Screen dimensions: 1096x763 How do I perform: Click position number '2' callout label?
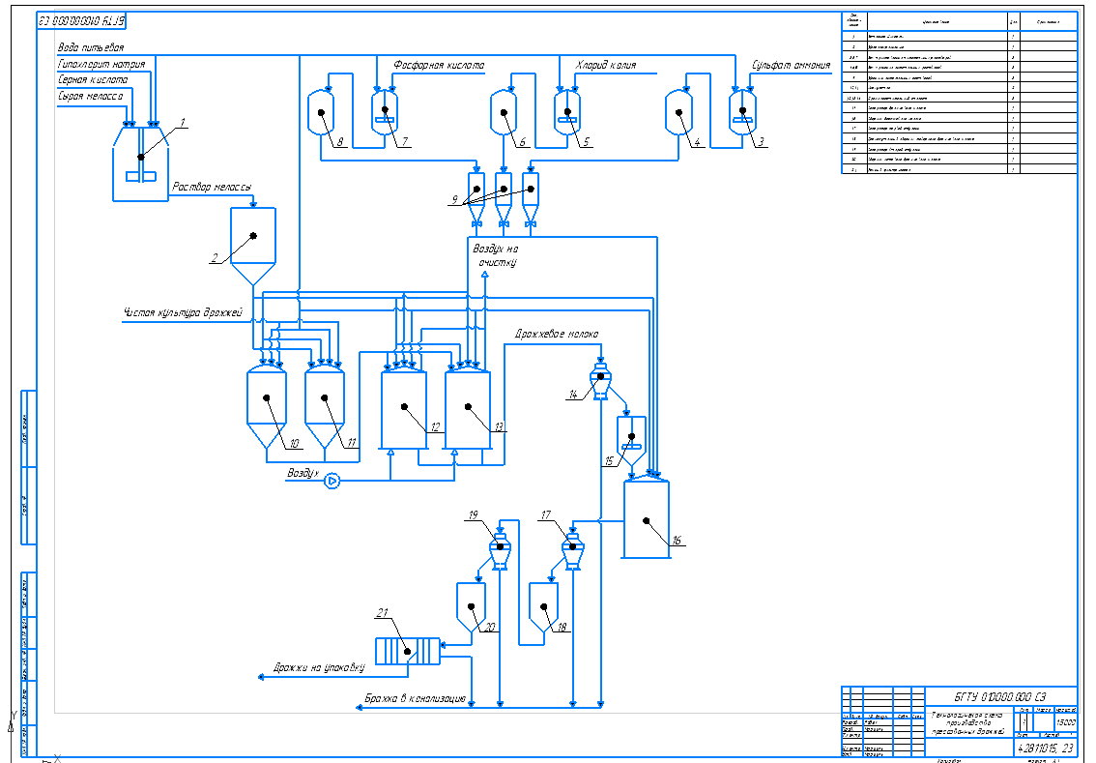point(214,258)
